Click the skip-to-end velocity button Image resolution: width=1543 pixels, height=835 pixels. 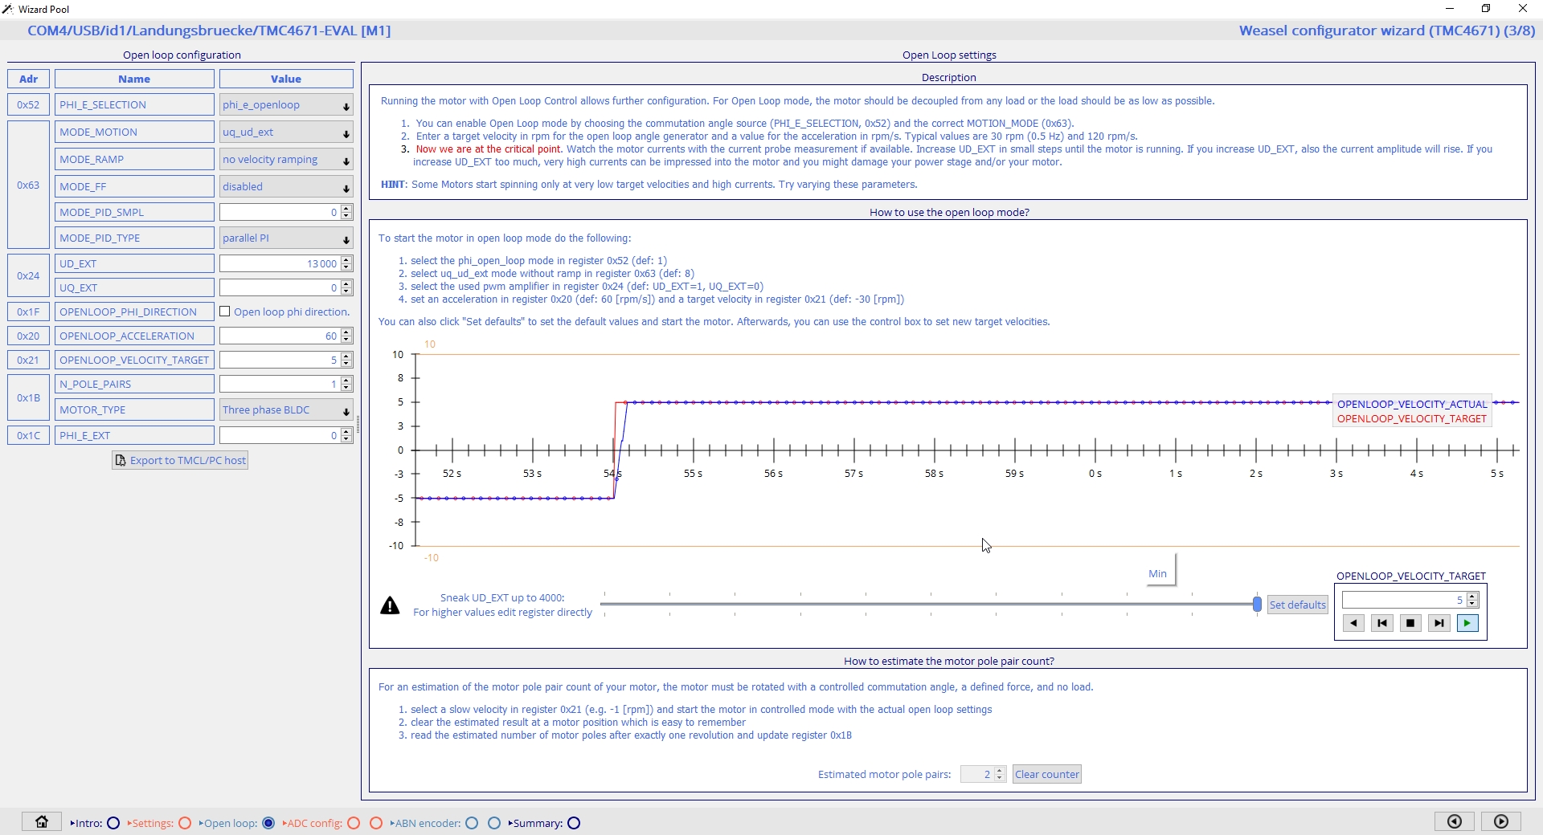click(1439, 623)
